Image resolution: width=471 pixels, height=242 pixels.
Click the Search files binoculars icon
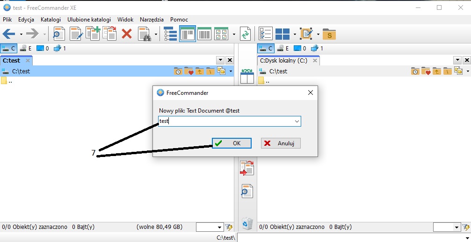[145, 34]
